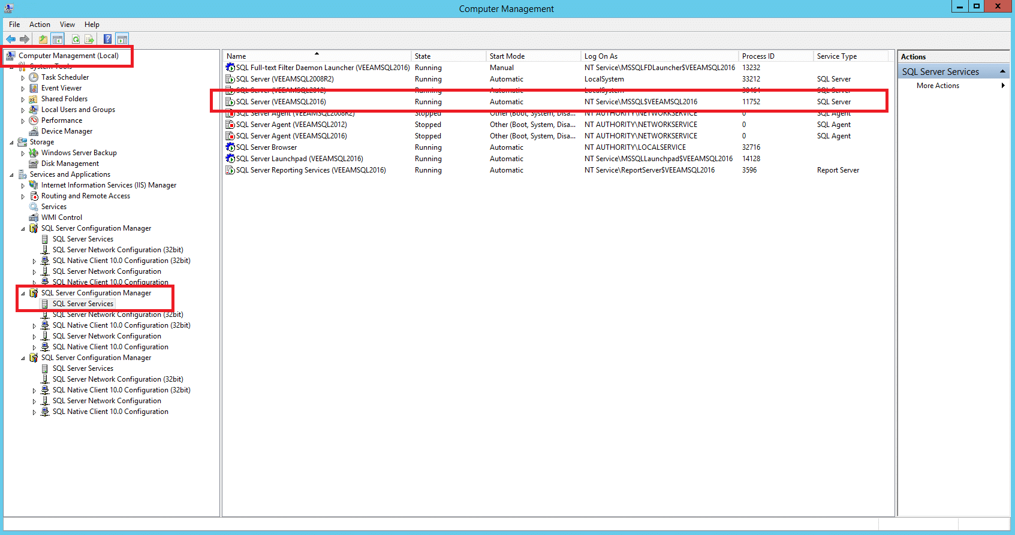Click the Forward arrow toolbar icon
1015x535 pixels.
[25, 40]
